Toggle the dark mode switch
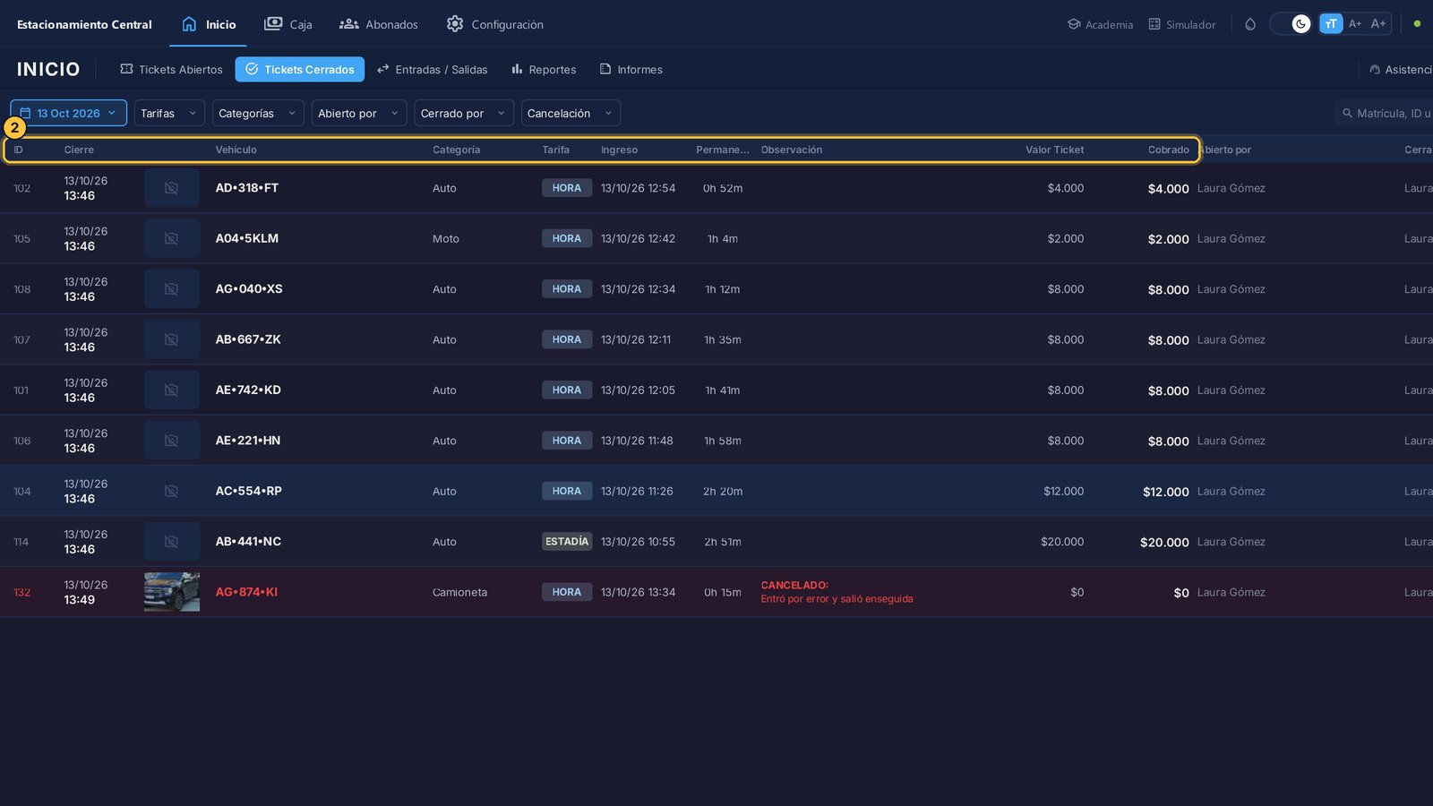 tap(1292, 24)
